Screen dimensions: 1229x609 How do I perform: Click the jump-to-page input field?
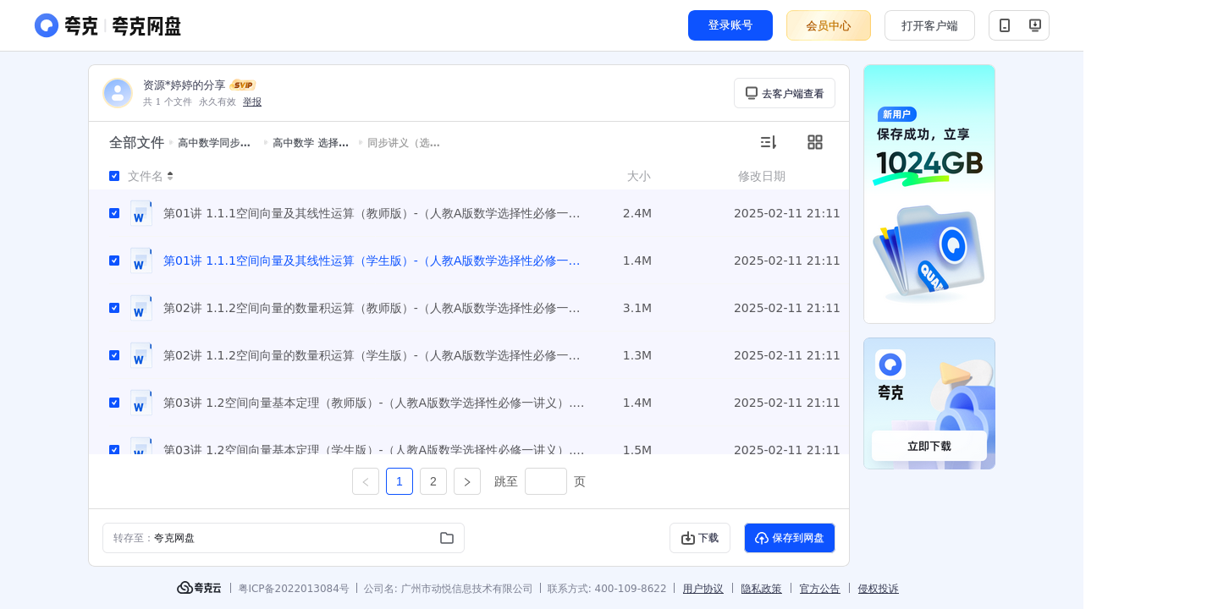point(546,481)
